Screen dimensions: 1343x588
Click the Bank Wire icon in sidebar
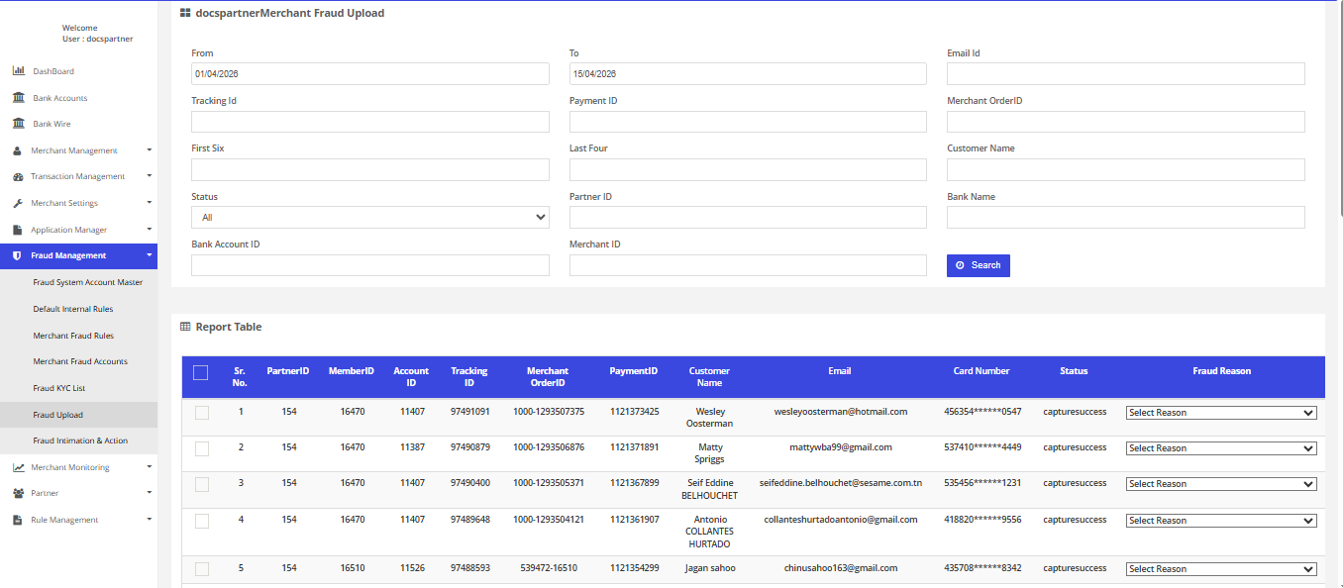[18, 124]
